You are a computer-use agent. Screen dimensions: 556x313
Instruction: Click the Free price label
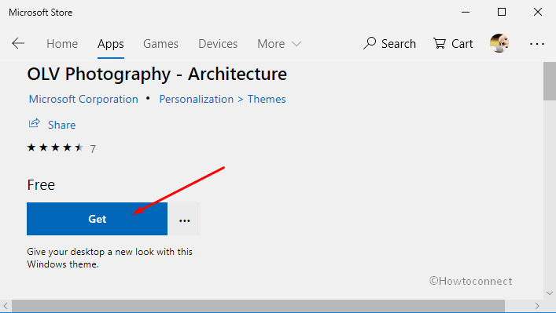click(41, 185)
